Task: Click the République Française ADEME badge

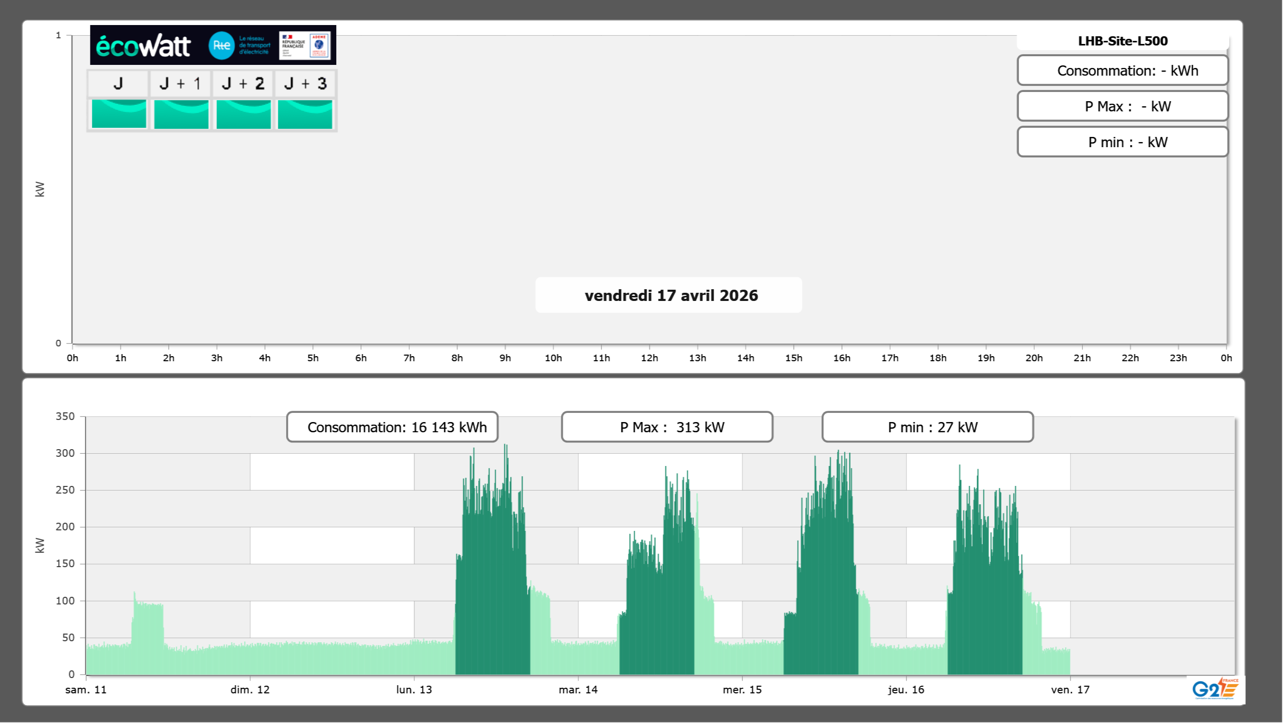Action: pos(305,45)
